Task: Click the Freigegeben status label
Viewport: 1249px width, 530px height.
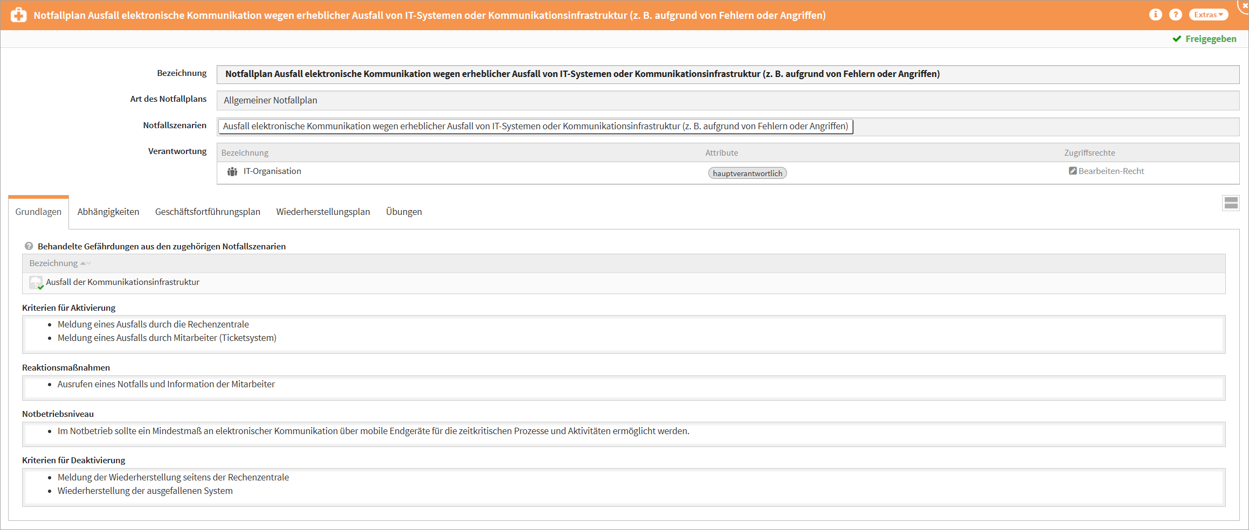Action: tap(1211, 39)
